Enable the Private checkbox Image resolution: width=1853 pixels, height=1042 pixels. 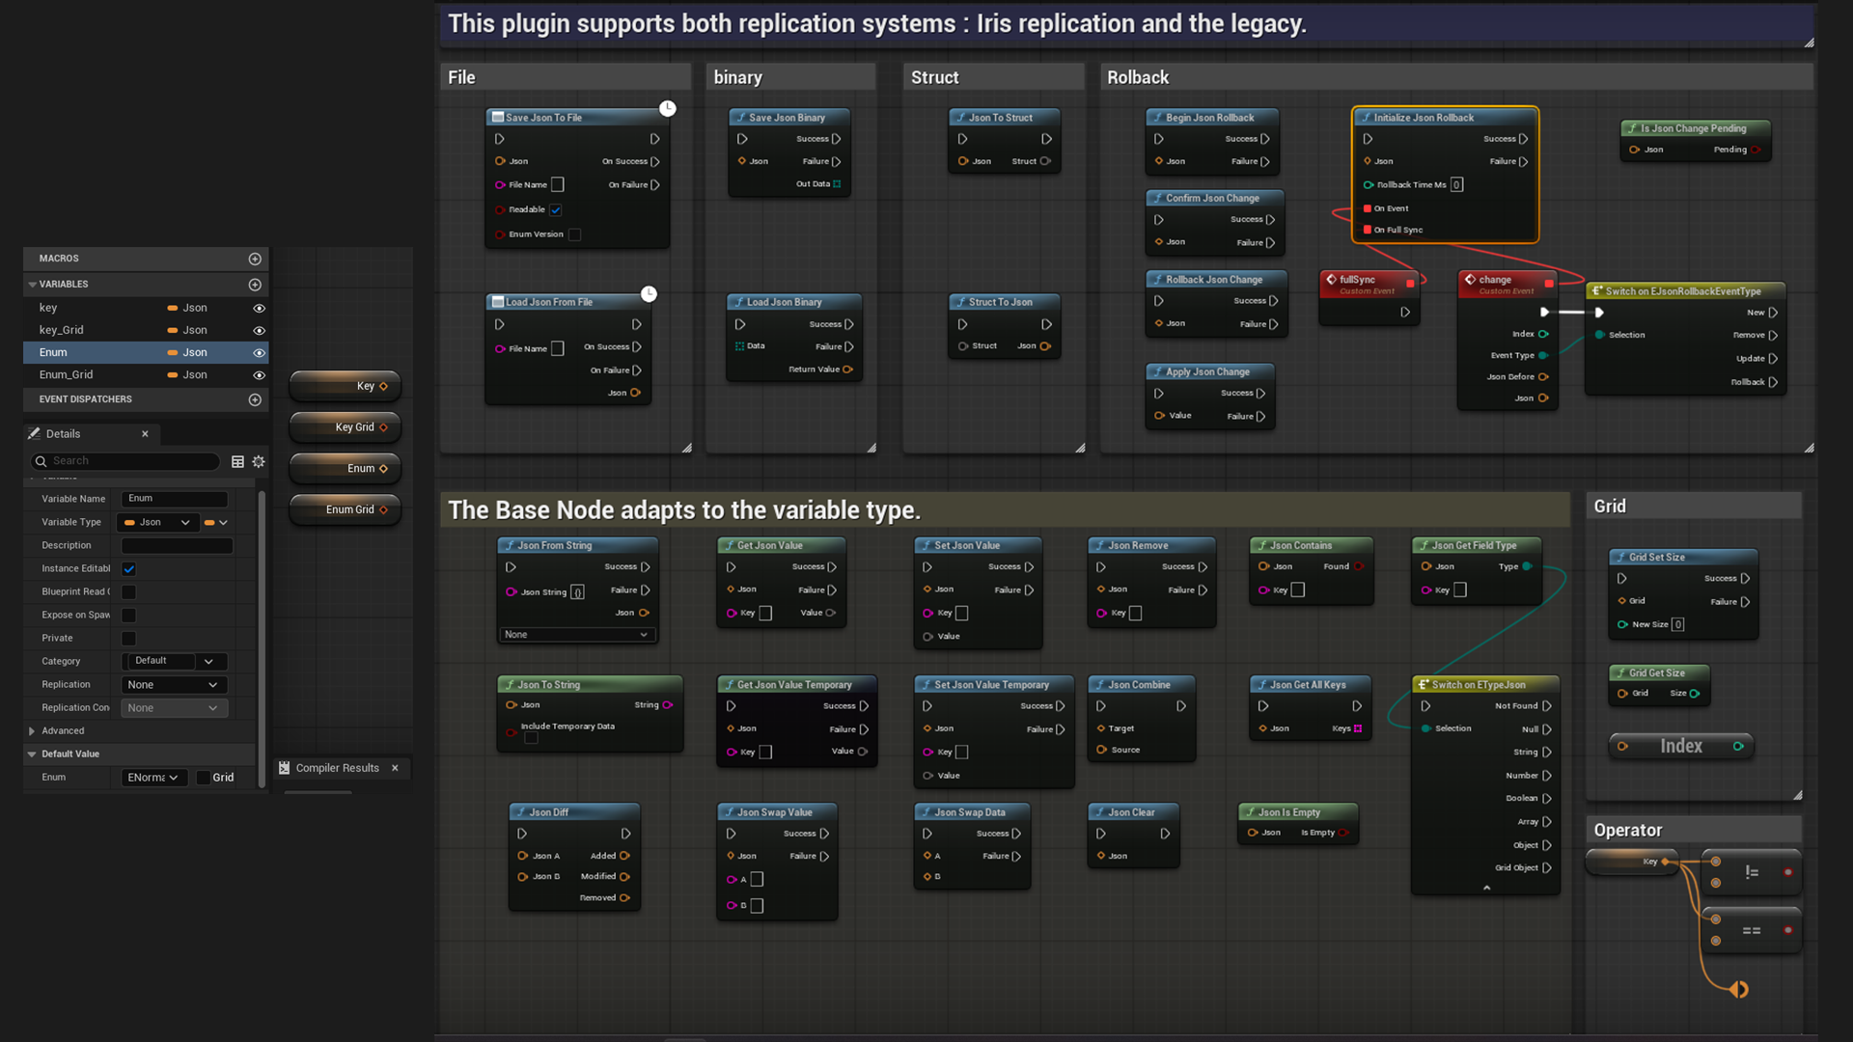click(128, 639)
